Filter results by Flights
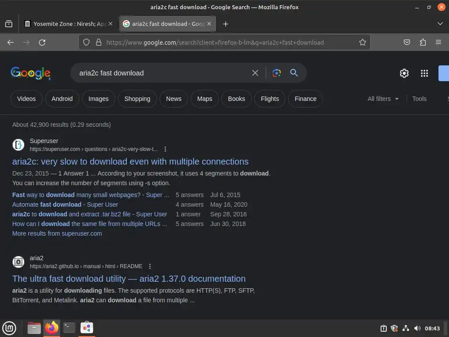The height and width of the screenshot is (337, 449). tap(270, 99)
